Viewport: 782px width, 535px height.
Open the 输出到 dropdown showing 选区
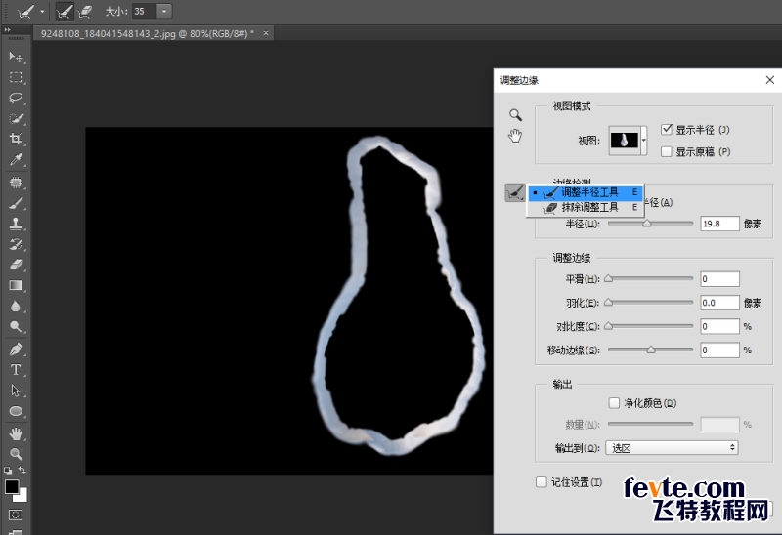(672, 448)
